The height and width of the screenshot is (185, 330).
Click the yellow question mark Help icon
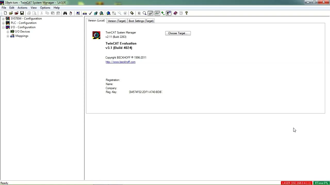point(186,13)
